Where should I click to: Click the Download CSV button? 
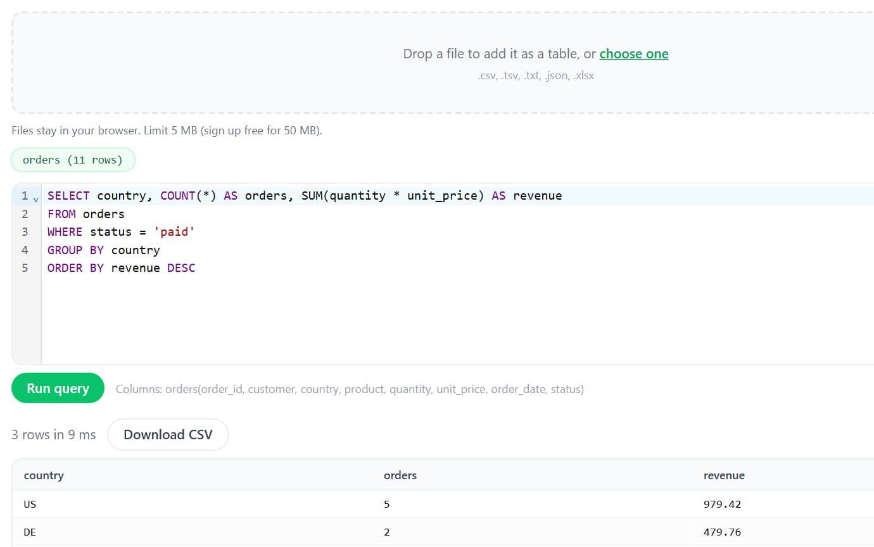168,435
